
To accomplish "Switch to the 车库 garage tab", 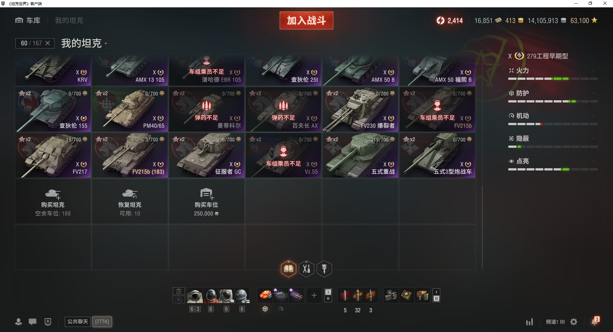I will (x=28, y=20).
